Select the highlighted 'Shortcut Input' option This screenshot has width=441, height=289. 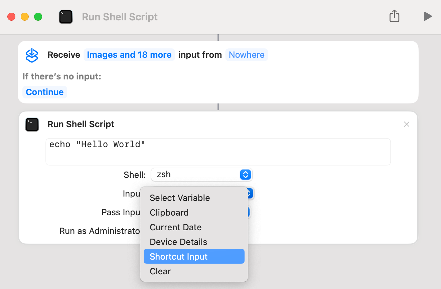pyautogui.click(x=179, y=257)
